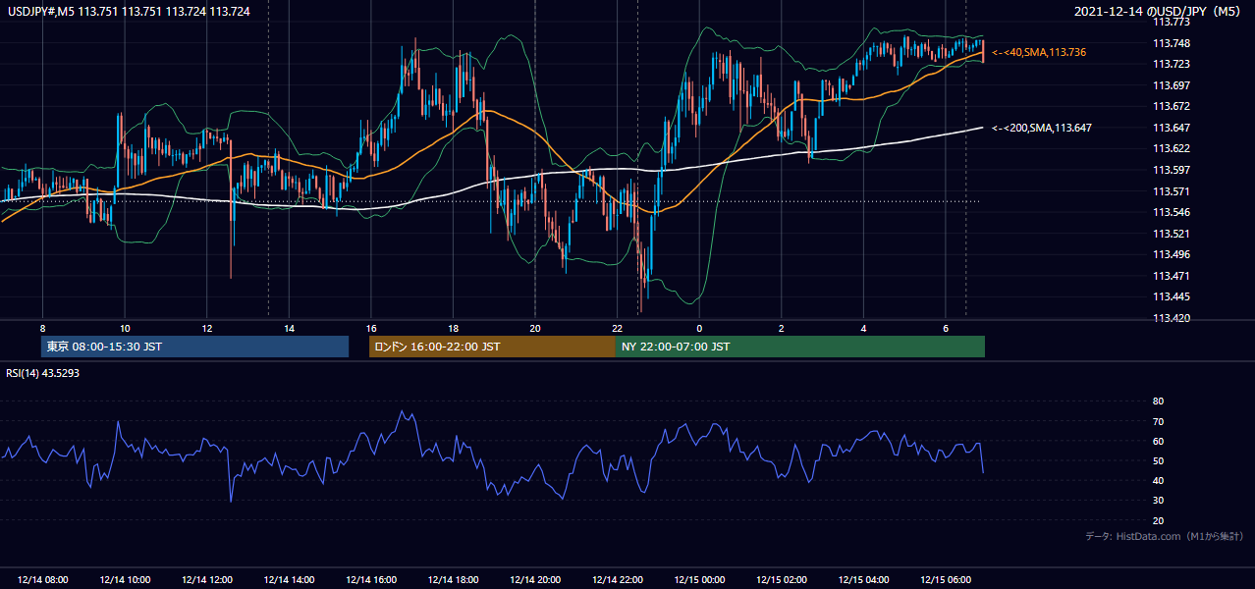The image size is (1255, 589).
Task: Click price axis label 113.571
Action: pyautogui.click(x=1171, y=191)
